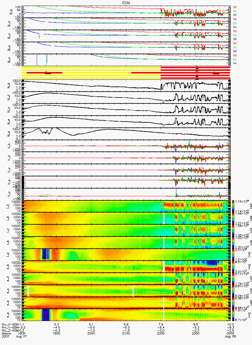Click the Aug 08 date label

click(x=230, y=336)
